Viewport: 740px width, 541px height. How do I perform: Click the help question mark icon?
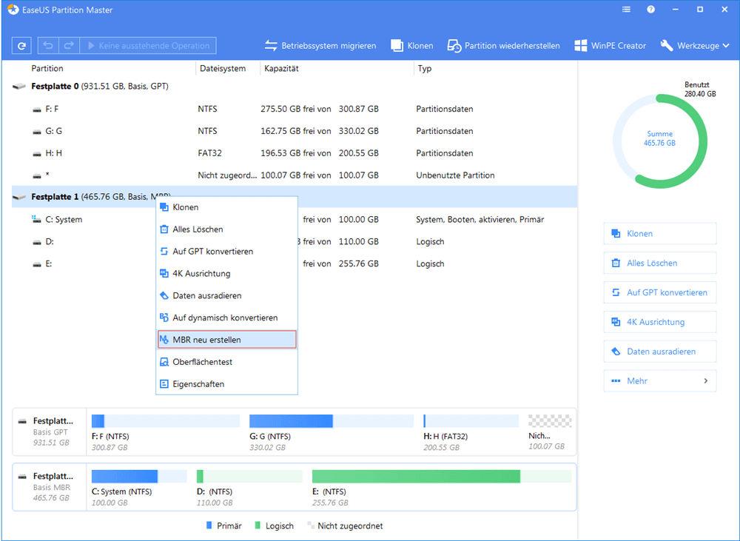click(x=650, y=10)
